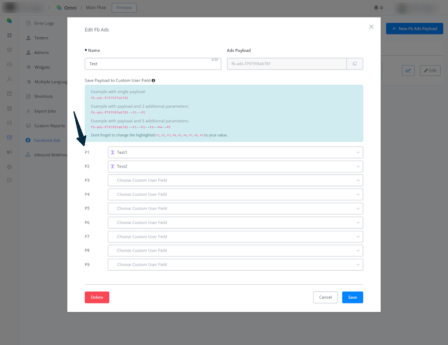Image resolution: width=448 pixels, height=345 pixels.
Task: Click the red Delete button
Action: (97, 297)
